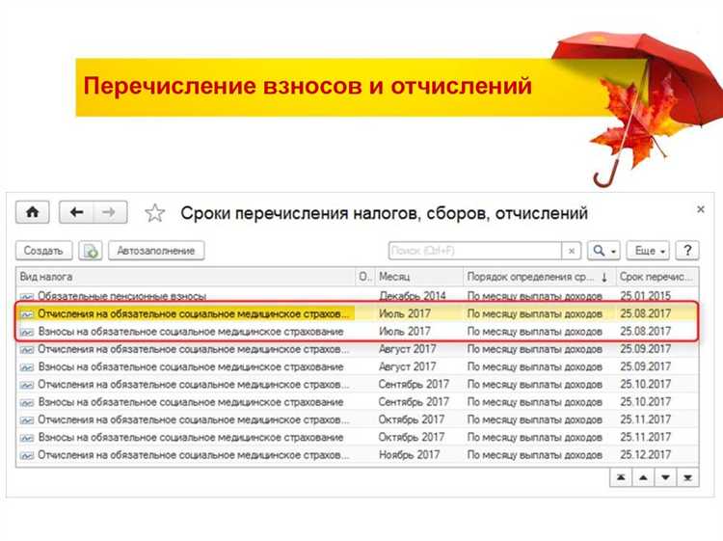Select the Обязательные пенсионные взносы row

(358, 296)
